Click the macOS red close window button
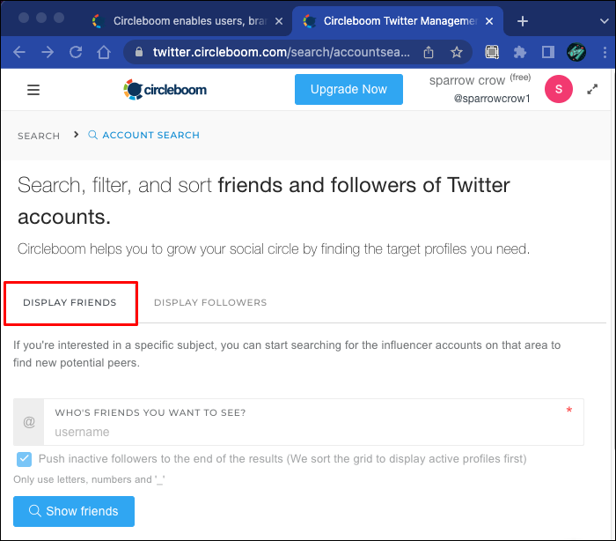Viewport: 616px width, 541px height. tap(24, 18)
